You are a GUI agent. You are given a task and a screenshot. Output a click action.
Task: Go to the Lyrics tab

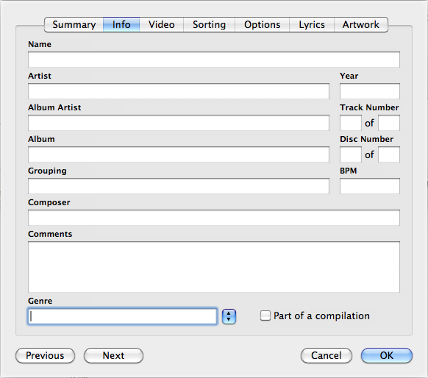[x=312, y=24]
